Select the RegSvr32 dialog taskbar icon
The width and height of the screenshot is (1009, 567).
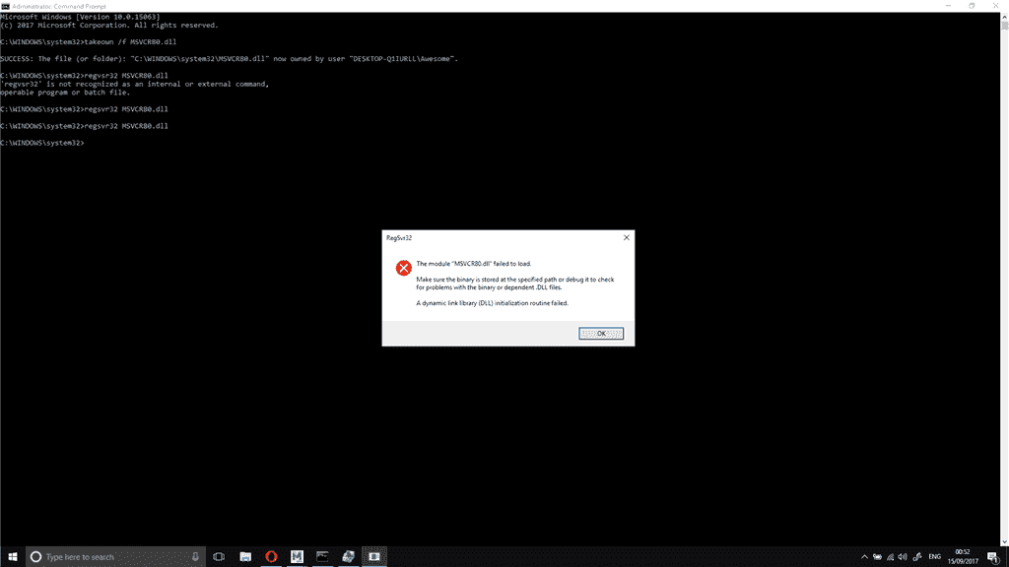[x=373, y=557]
